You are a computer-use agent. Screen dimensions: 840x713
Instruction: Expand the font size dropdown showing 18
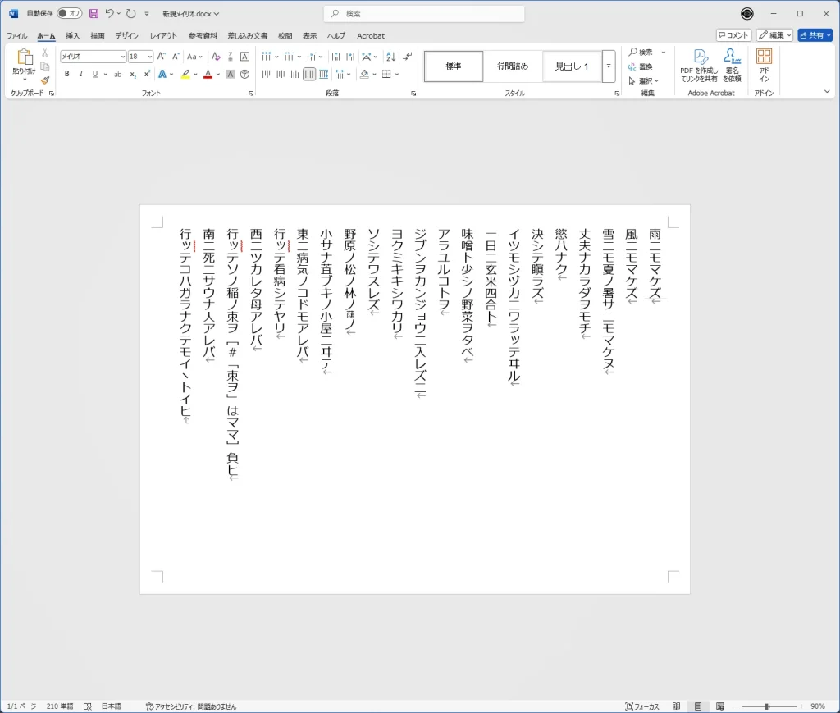pos(149,57)
